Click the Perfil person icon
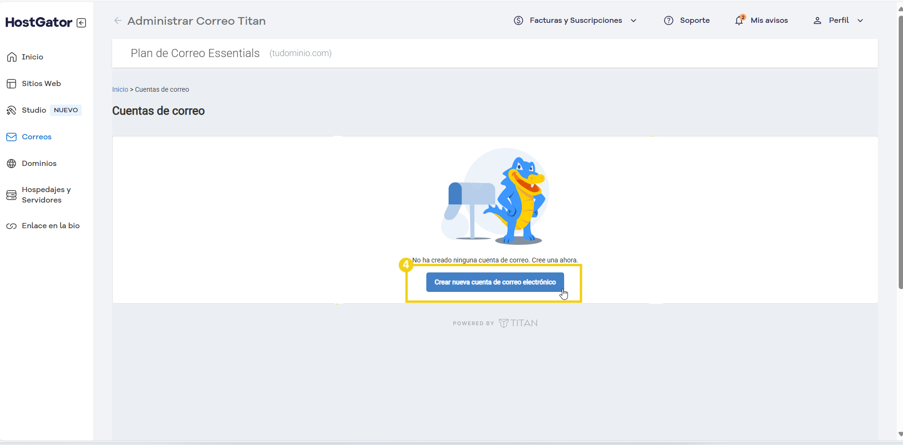 pyautogui.click(x=817, y=20)
